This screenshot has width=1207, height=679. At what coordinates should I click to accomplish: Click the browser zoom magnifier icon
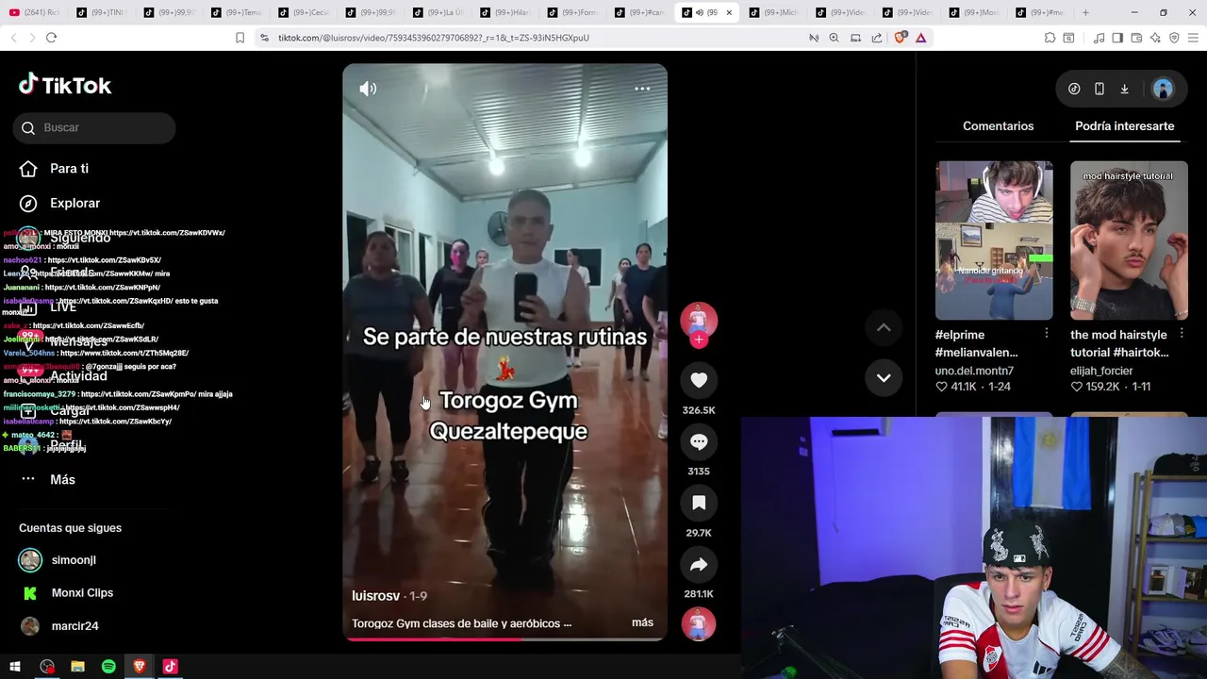click(x=834, y=38)
